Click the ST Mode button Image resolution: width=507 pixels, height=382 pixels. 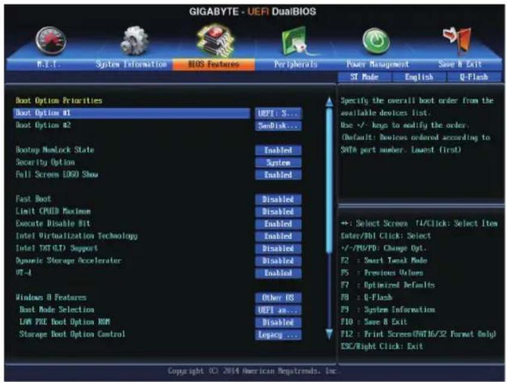click(365, 77)
